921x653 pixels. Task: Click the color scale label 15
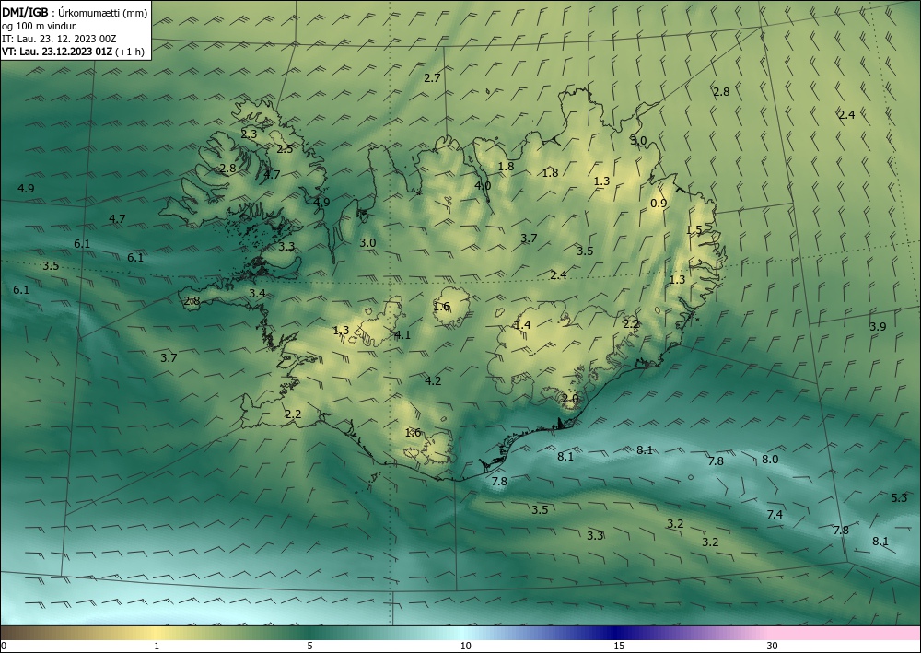(619, 646)
